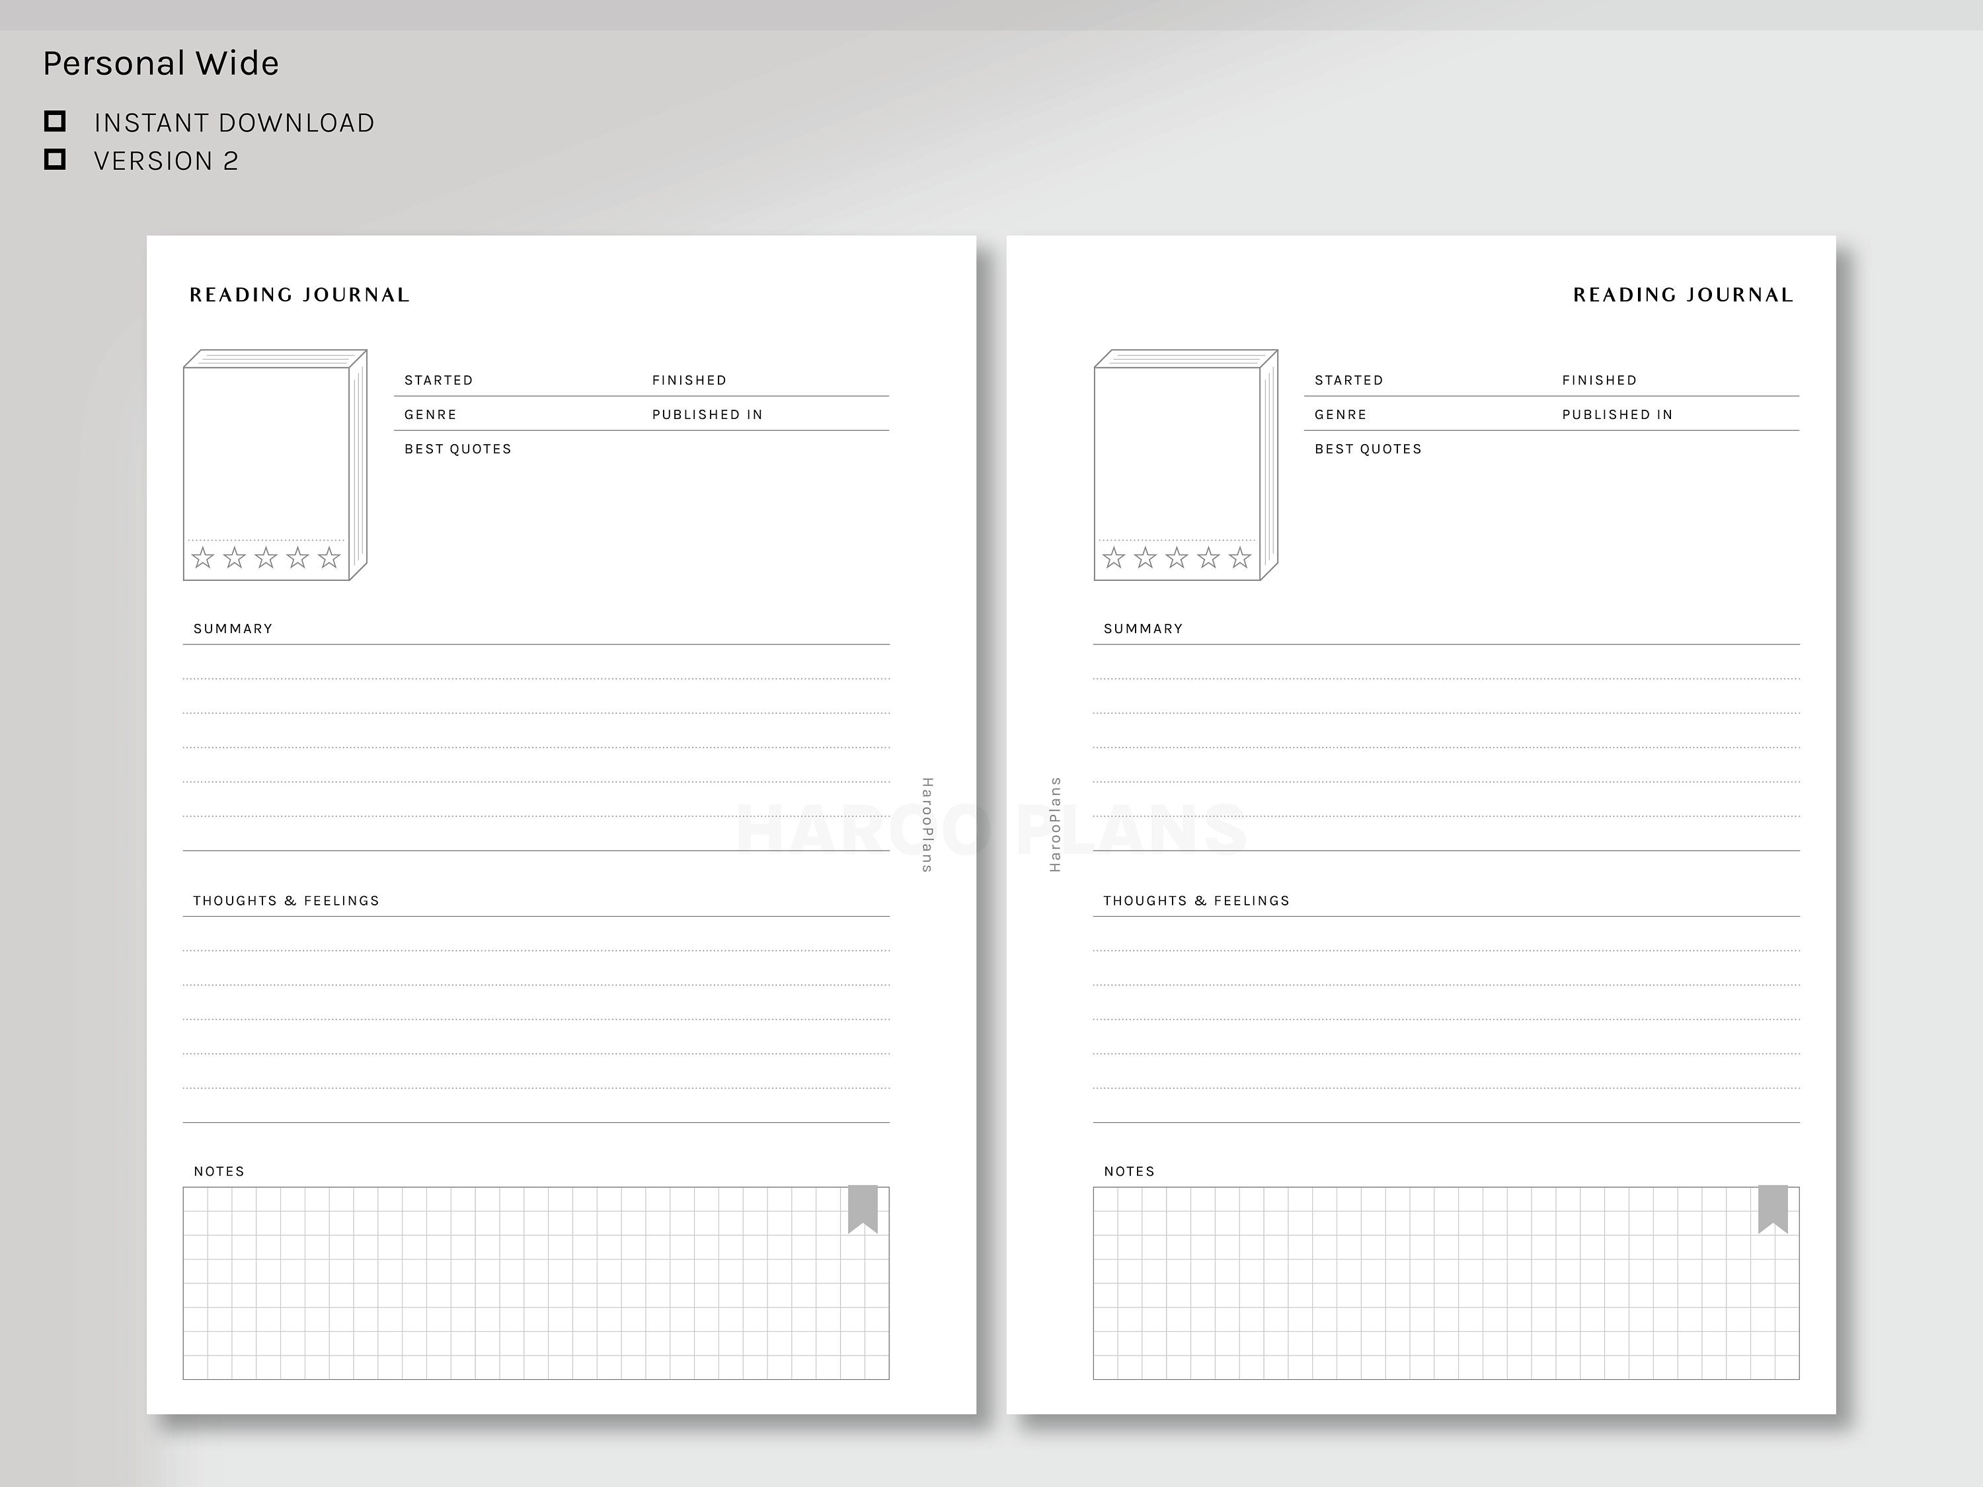Click the 'BEST QUOTES' label on the right page

(1368, 449)
